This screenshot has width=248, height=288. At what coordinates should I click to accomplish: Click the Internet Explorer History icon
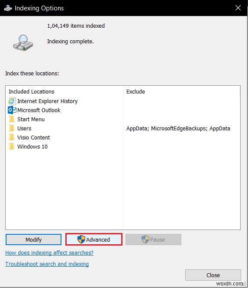[12, 101]
